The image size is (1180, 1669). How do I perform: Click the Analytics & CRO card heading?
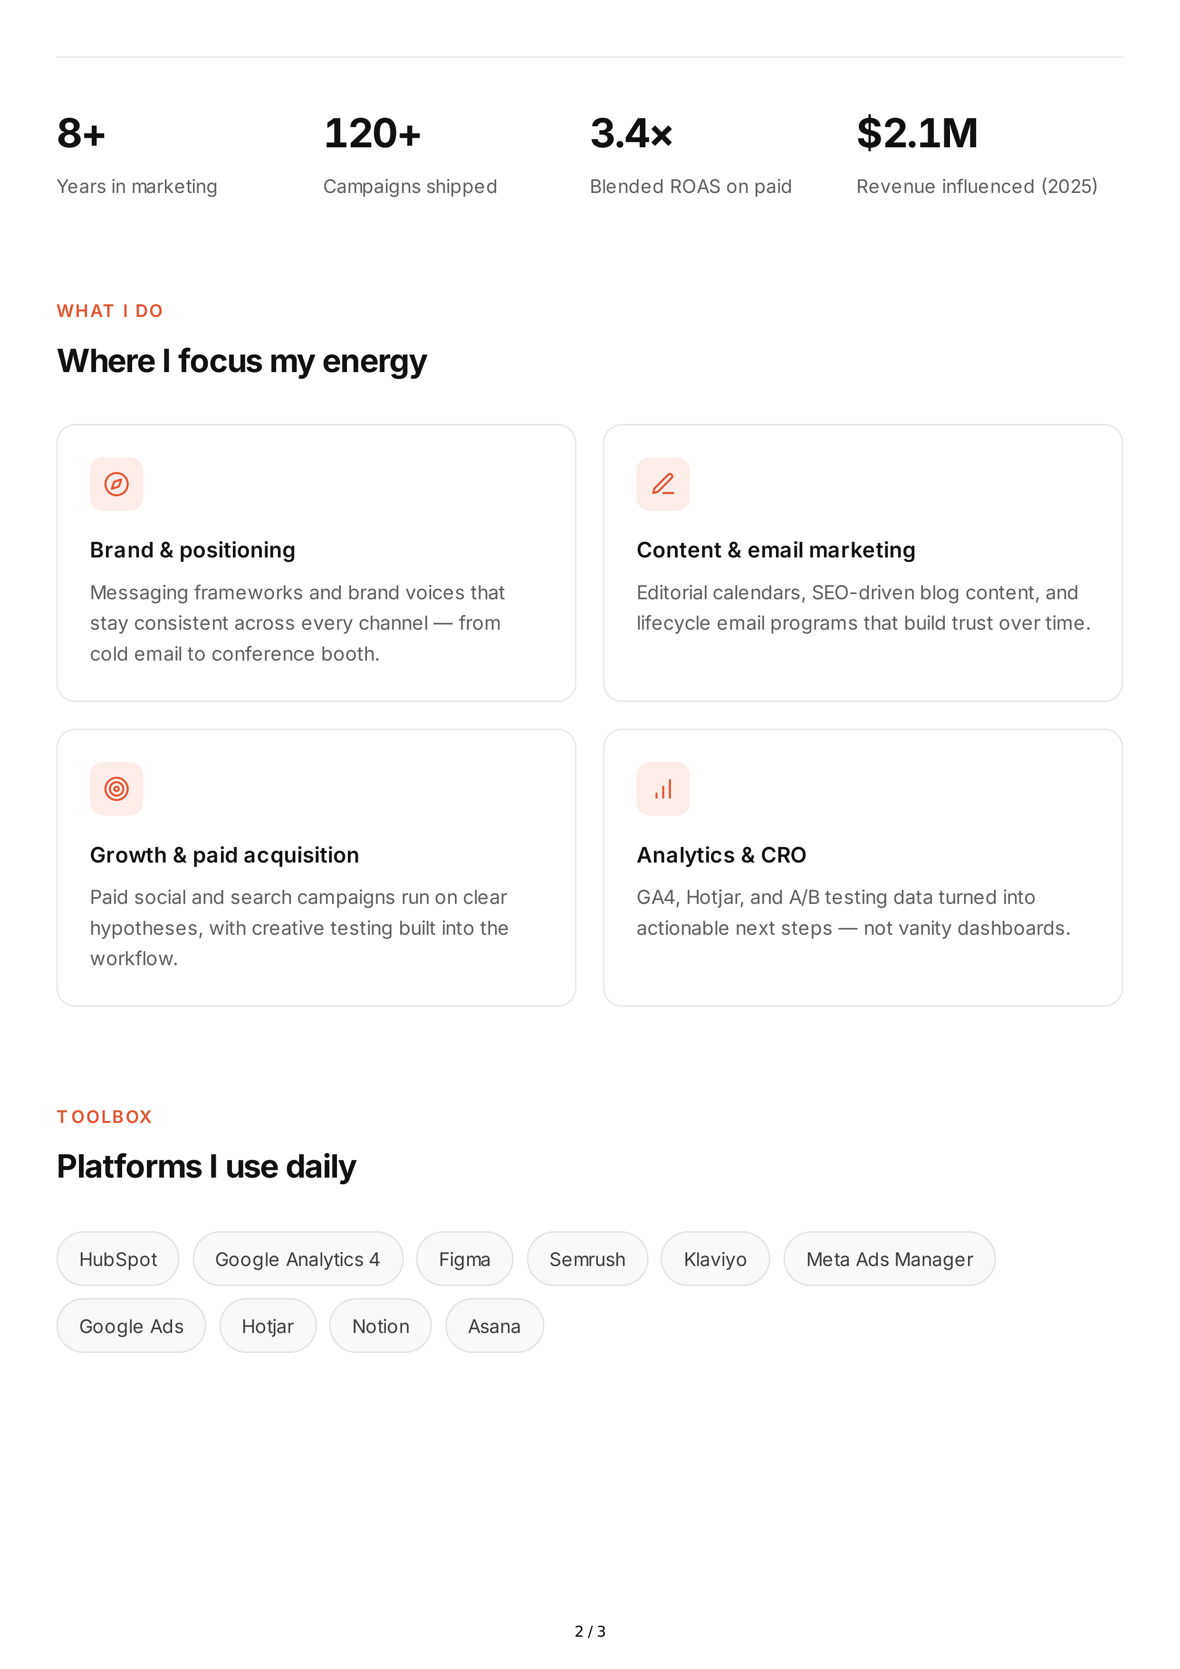(x=721, y=855)
